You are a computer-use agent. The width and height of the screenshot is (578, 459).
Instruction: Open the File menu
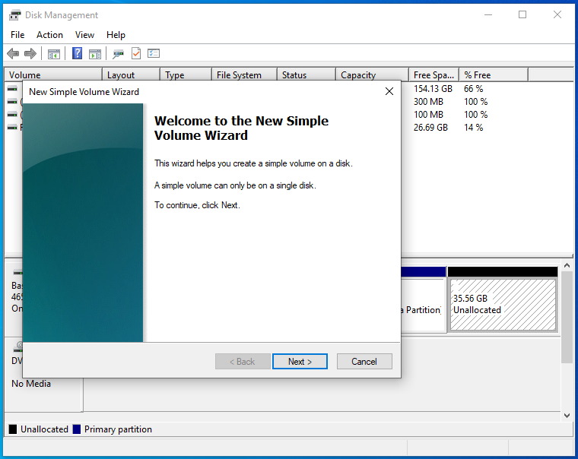pos(17,35)
